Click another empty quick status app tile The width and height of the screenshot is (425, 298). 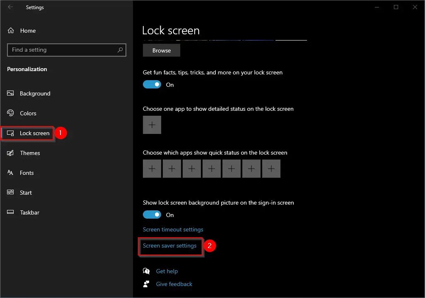192,169
